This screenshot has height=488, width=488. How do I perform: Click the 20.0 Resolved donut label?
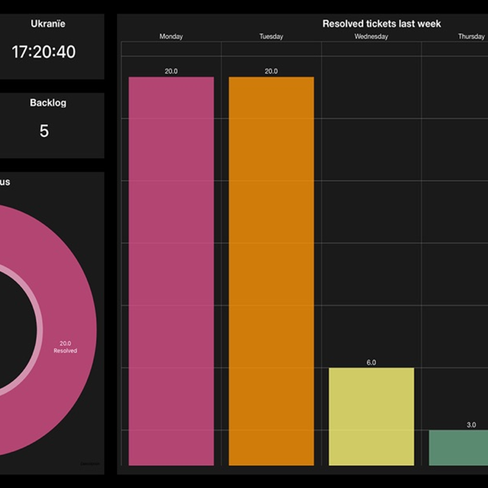click(65, 347)
